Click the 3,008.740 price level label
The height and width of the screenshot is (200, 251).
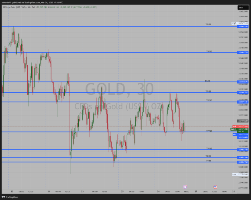tap(243, 150)
